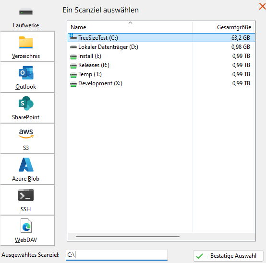This screenshot has width=266, height=263.
Task: Pick the AWS S3 source icon
Action: (26, 134)
